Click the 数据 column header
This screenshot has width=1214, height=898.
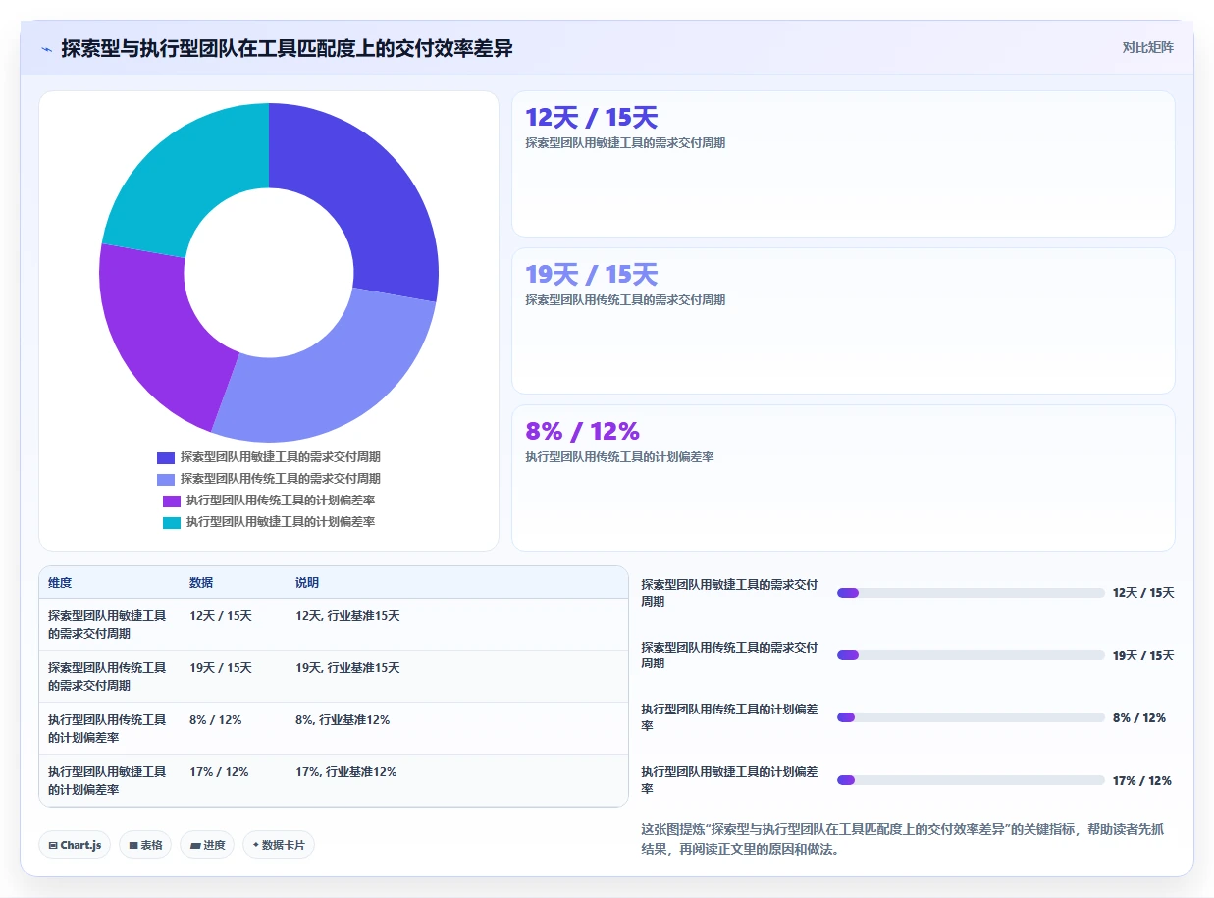pyautogui.click(x=201, y=583)
